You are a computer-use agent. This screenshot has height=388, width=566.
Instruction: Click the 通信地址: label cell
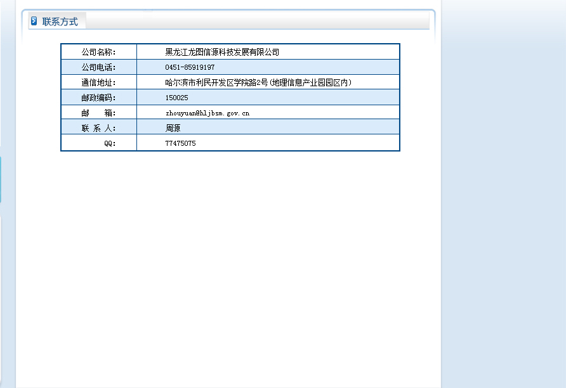(99, 82)
